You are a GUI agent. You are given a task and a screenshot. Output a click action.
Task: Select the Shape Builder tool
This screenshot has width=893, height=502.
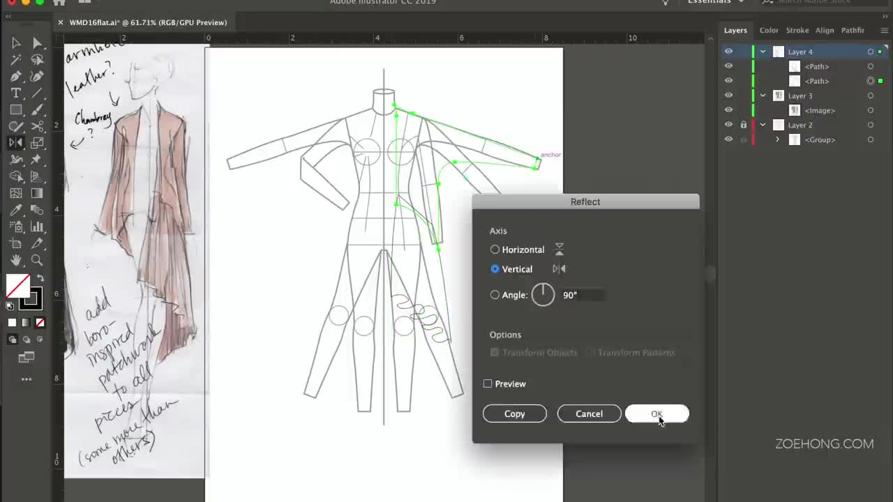[16, 176]
